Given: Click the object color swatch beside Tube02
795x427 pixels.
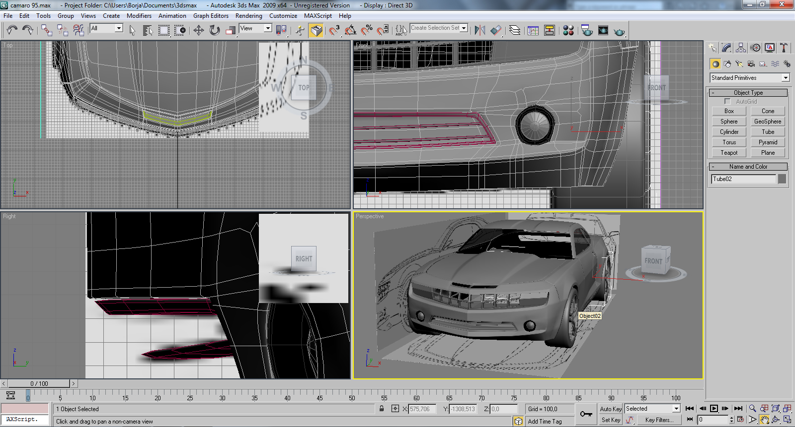Looking at the screenshot, I should point(782,179).
